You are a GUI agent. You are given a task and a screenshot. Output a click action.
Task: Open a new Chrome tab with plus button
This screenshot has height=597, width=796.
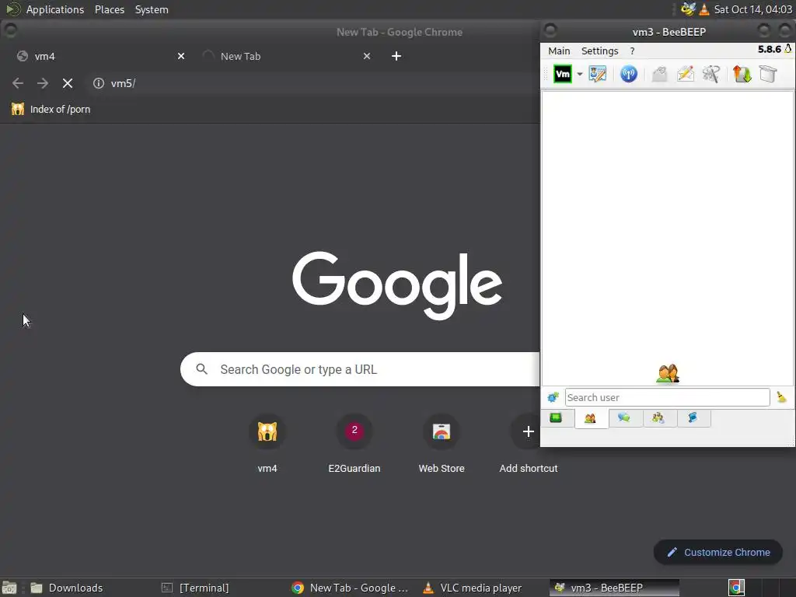point(396,56)
